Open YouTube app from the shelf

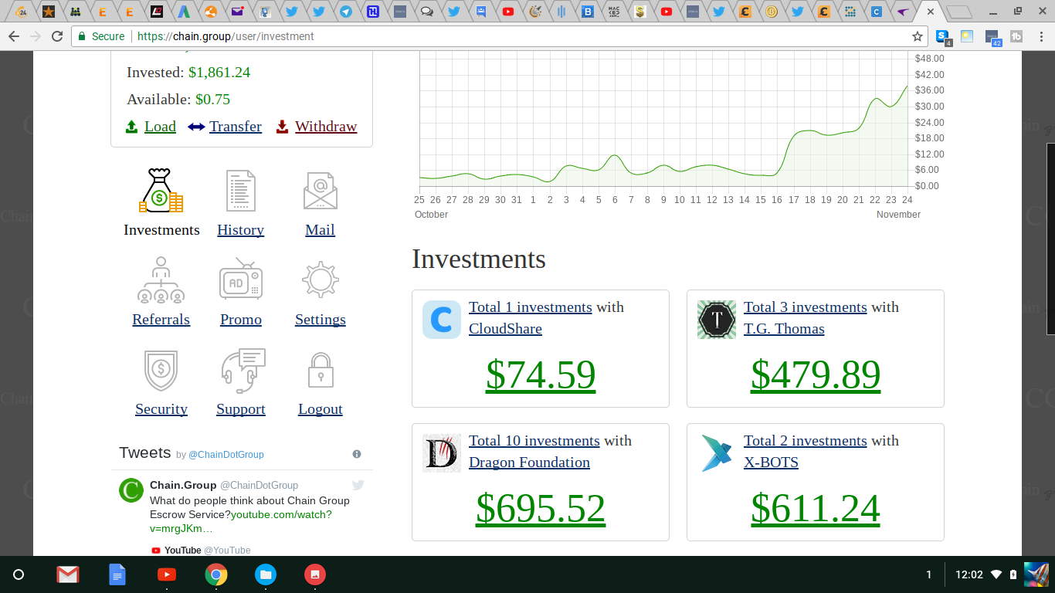(167, 574)
